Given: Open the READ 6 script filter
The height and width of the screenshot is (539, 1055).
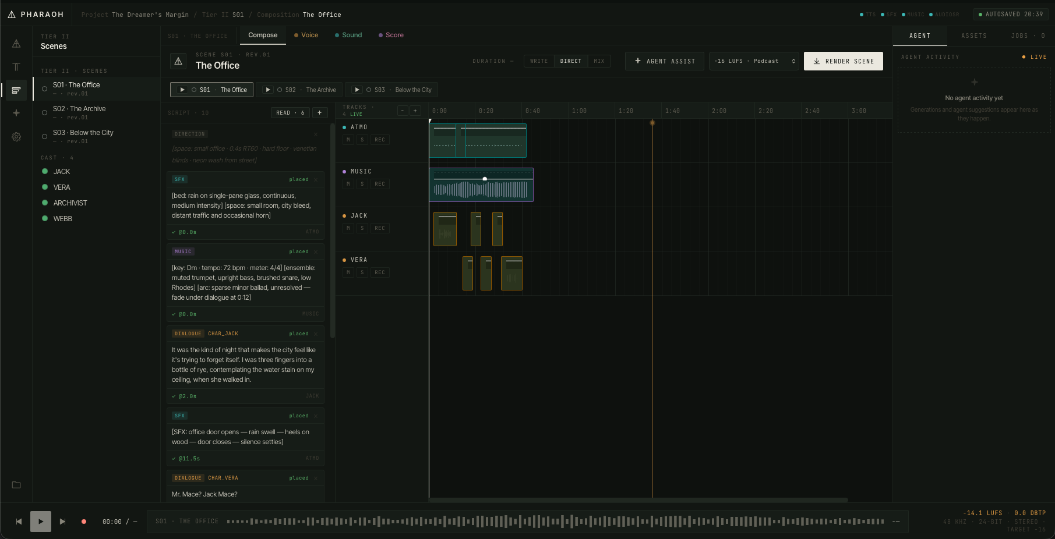Looking at the screenshot, I should [290, 112].
